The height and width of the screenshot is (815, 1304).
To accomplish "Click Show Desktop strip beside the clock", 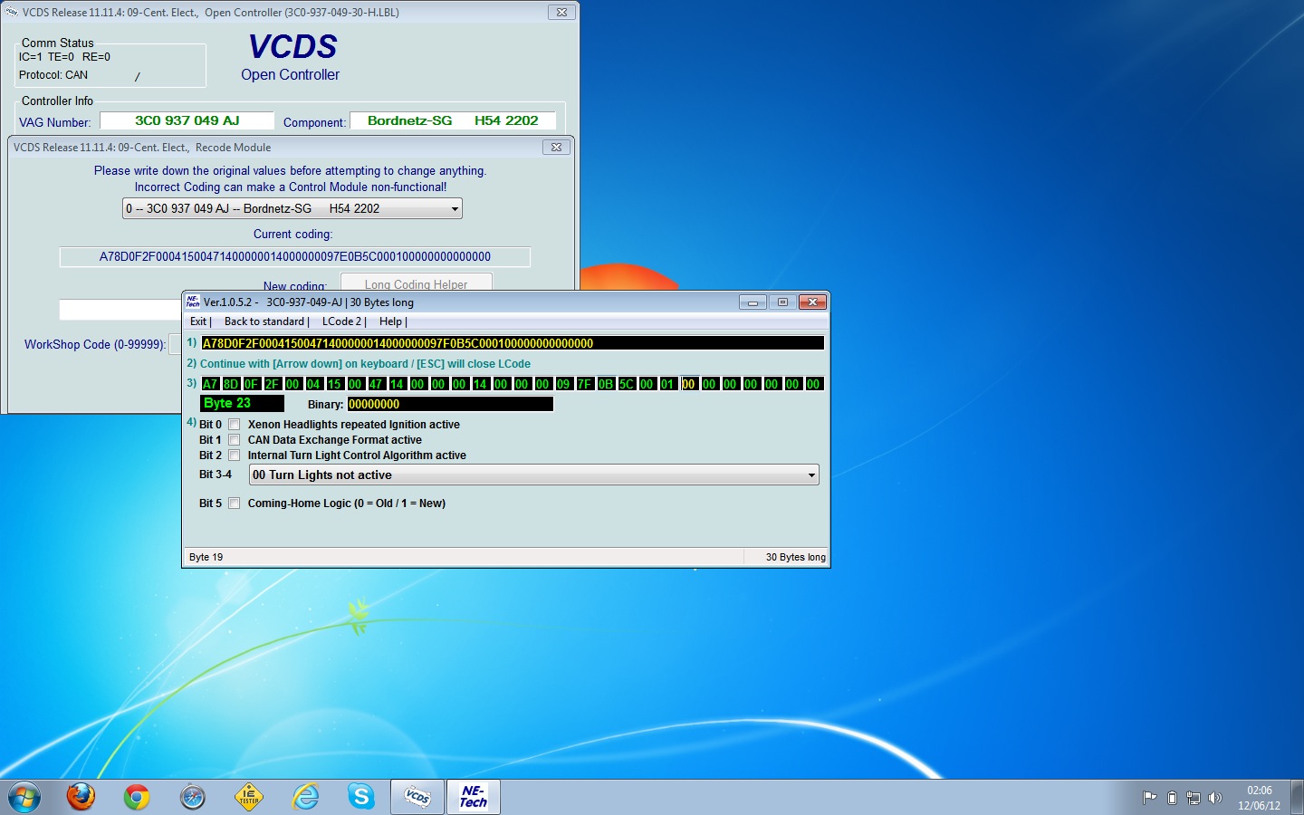I will click(x=1297, y=798).
